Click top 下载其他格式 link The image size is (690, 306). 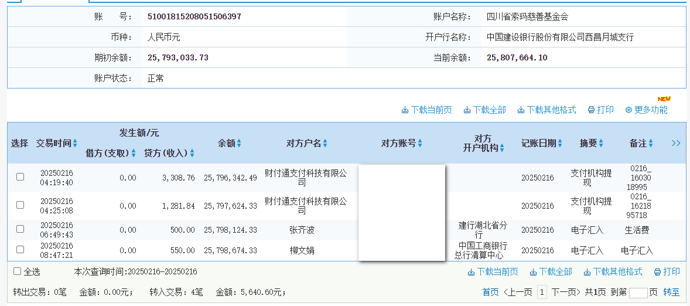click(x=551, y=110)
